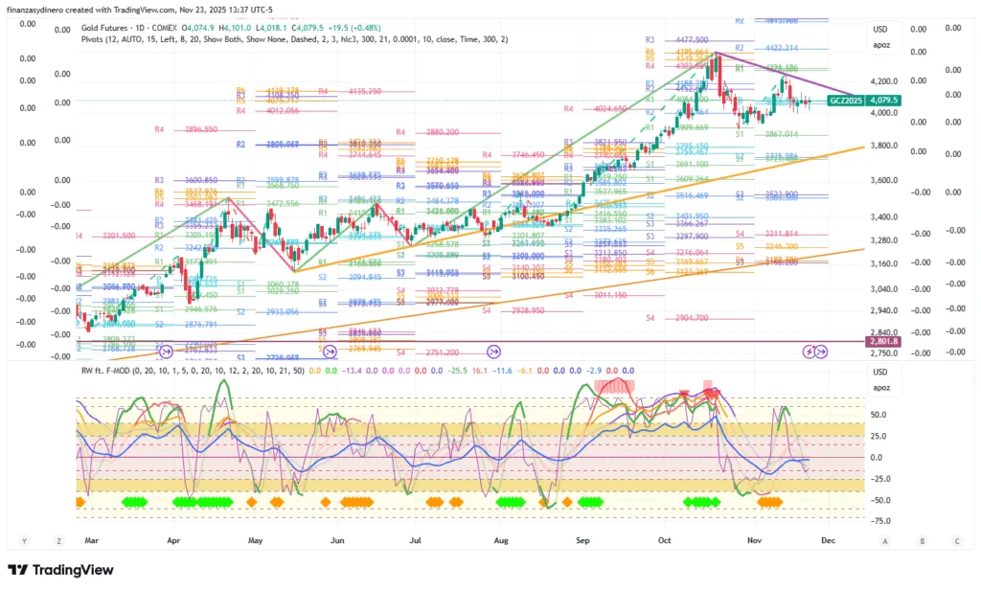This screenshot has width=981, height=590.
Task: Click the Z scale button on time axis
Action: [58, 541]
